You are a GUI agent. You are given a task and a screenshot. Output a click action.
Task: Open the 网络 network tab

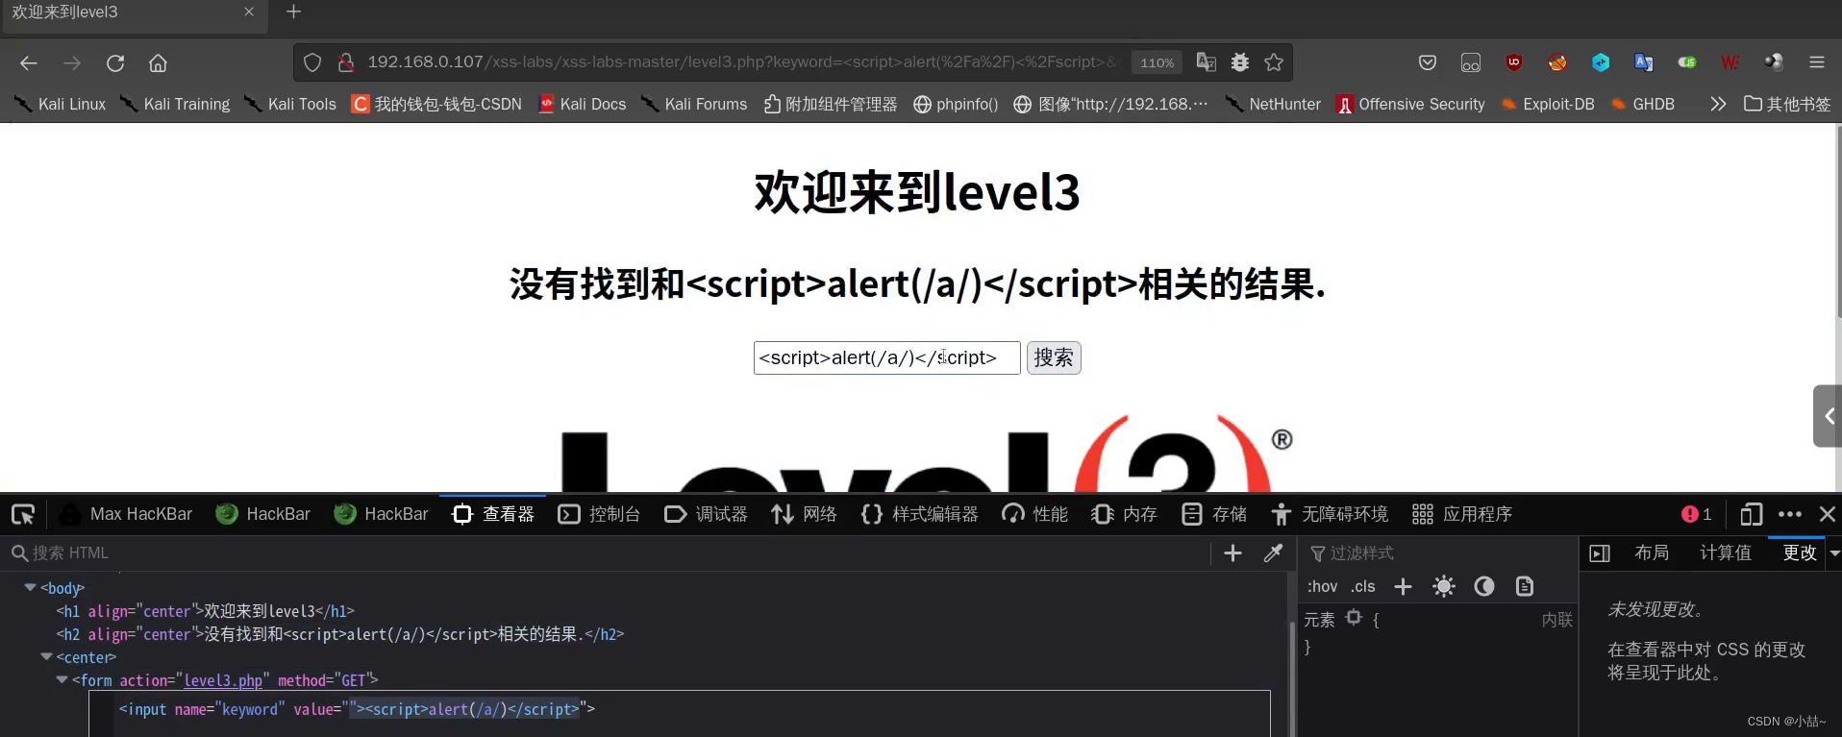[x=804, y=514]
